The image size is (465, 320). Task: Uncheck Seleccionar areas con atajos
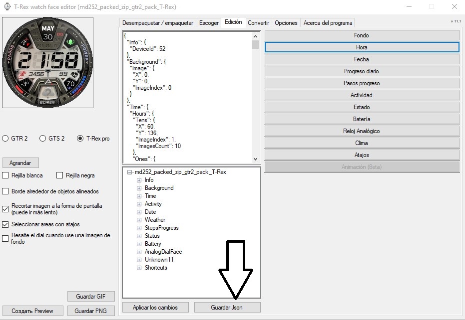coord(6,224)
